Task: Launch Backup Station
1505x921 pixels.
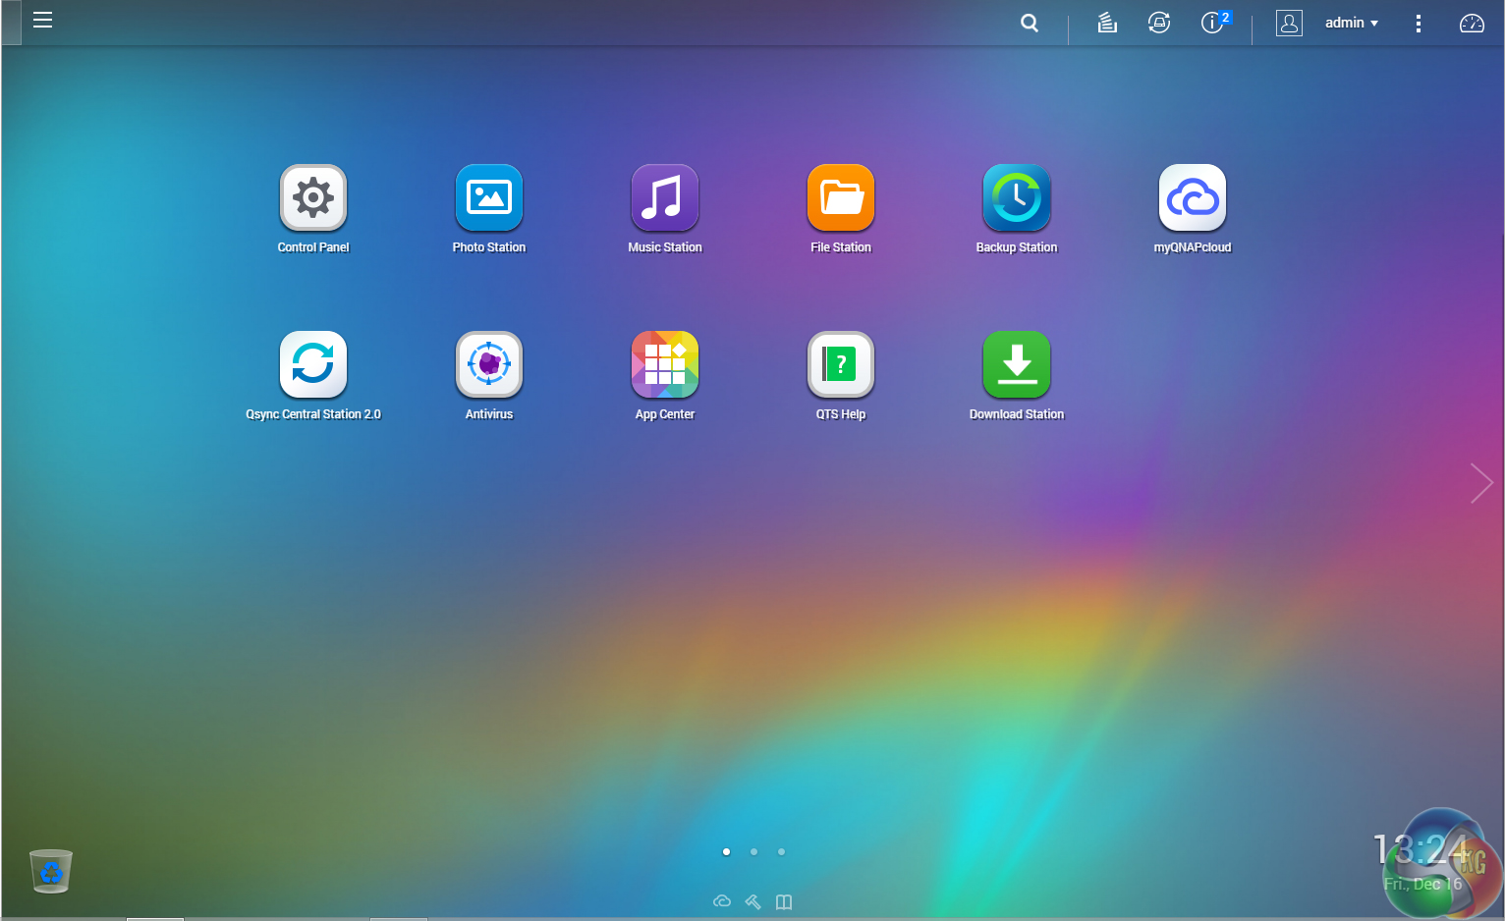Action: [x=1017, y=198]
